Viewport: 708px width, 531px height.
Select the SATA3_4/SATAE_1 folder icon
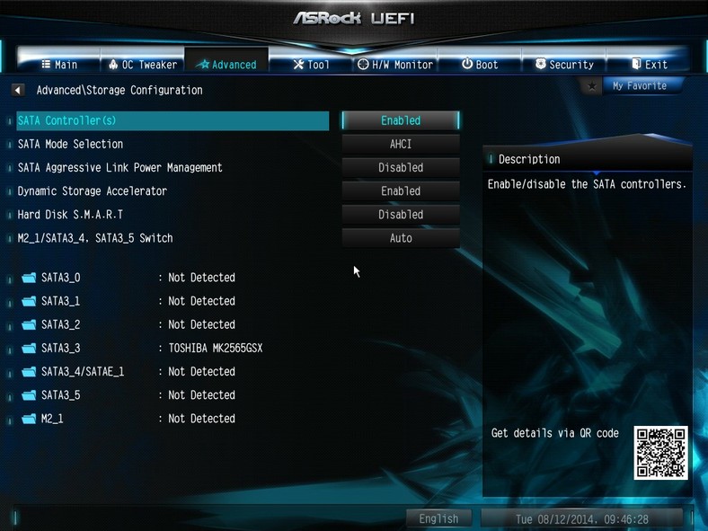pyautogui.click(x=29, y=372)
